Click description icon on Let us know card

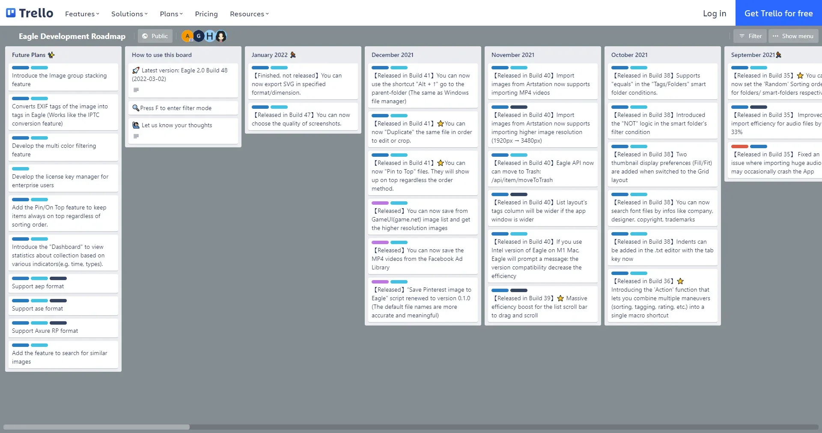136,136
